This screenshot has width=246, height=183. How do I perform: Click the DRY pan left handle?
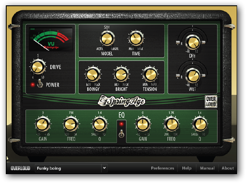178,43
